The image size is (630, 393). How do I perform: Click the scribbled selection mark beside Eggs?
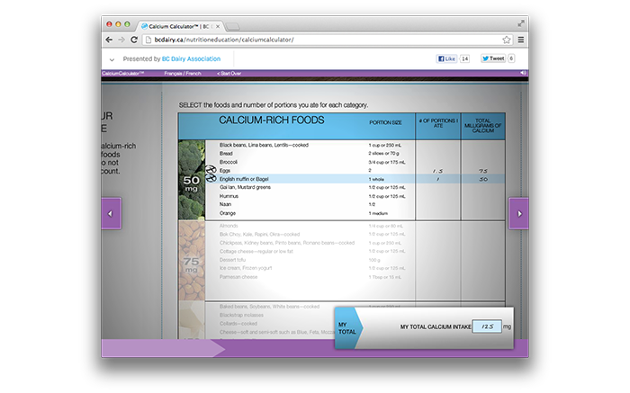point(211,170)
